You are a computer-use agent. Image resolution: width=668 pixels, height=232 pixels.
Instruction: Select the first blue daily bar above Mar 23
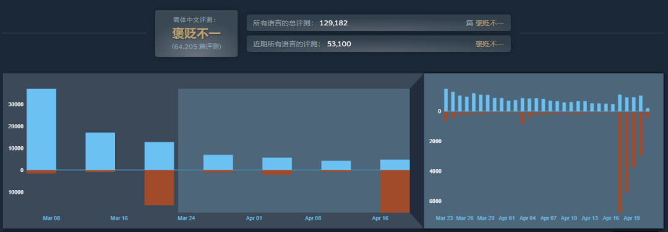tap(446, 101)
